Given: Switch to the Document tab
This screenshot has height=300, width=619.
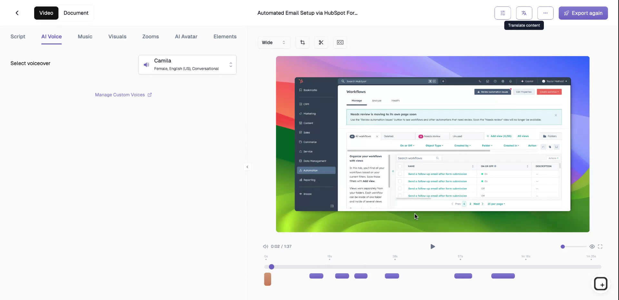Looking at the screenshot, I should point(76,13).
